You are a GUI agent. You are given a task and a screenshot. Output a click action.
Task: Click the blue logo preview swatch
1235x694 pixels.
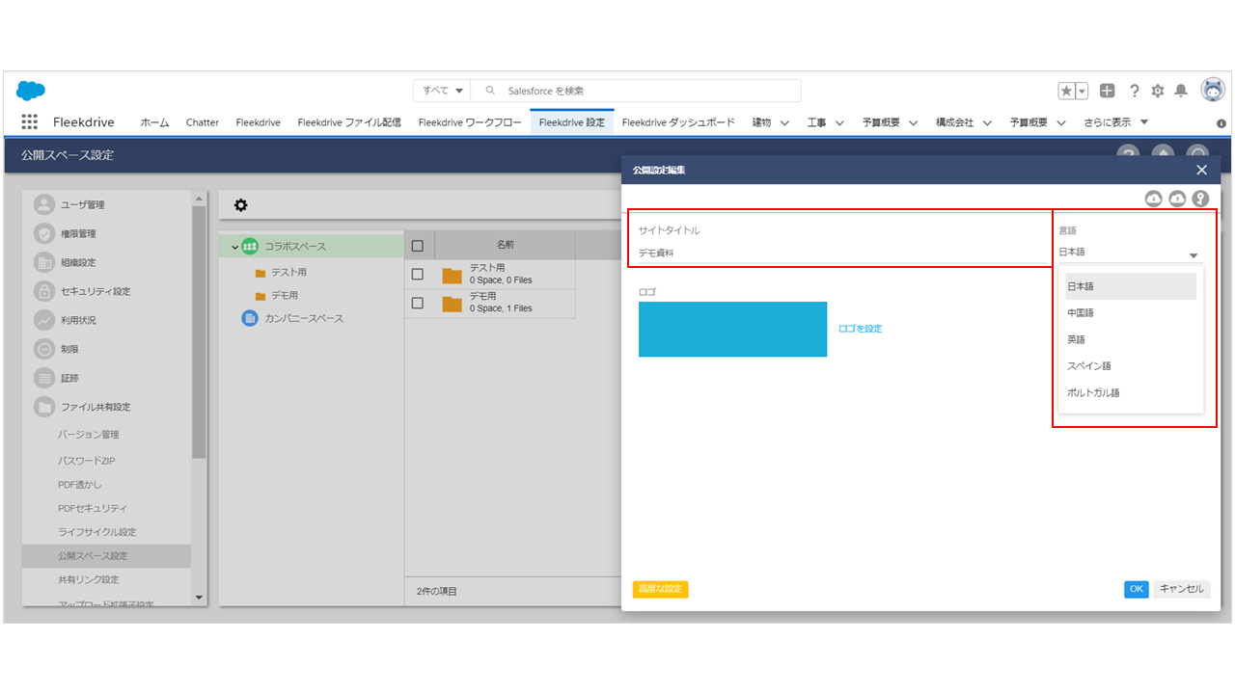pos(732,330)
